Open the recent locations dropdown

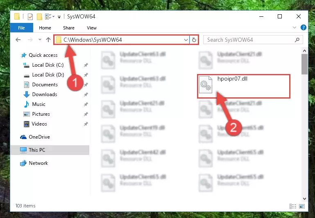[x=40, y=40]
